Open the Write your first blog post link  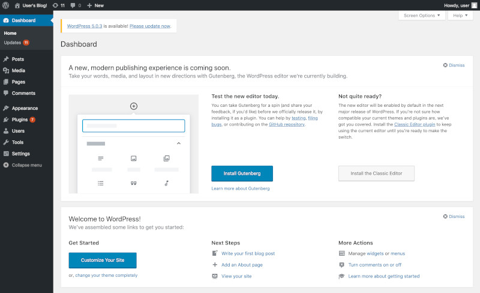pyautogui.click(x=248, y=253)
